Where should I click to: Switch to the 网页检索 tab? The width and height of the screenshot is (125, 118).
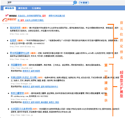23,8
